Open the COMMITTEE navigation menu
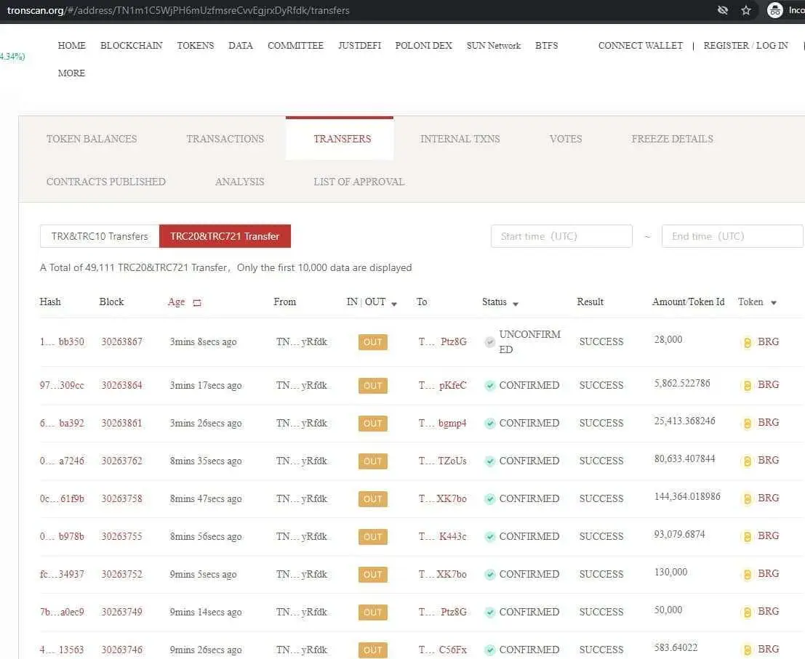Image resolution: width=805 pixels, height=659 pixels. (296, 45)
